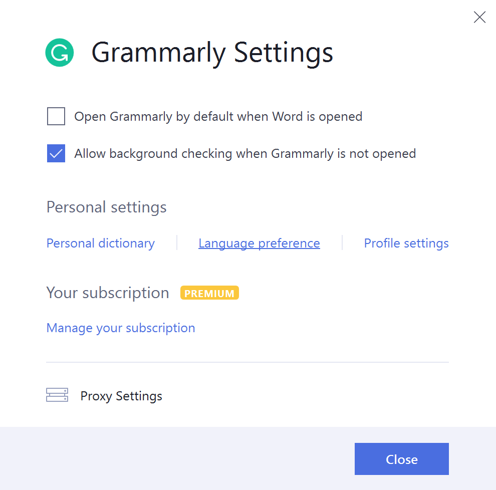The height and width of the screenshot is (490, 496).
Task: Click the Grammarly Settings title text
Action: [x=212, y=53]
